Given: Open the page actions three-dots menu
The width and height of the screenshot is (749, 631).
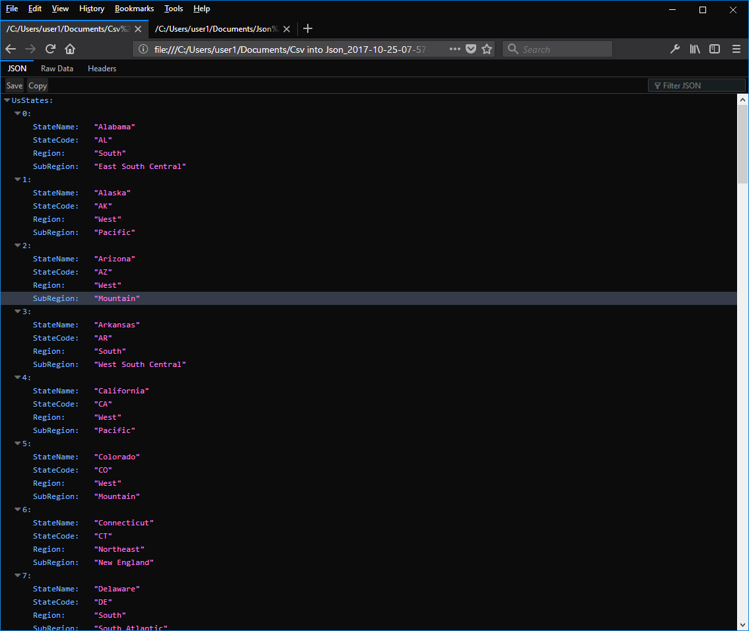Looking at the screenshot, I should pos(454,49).
